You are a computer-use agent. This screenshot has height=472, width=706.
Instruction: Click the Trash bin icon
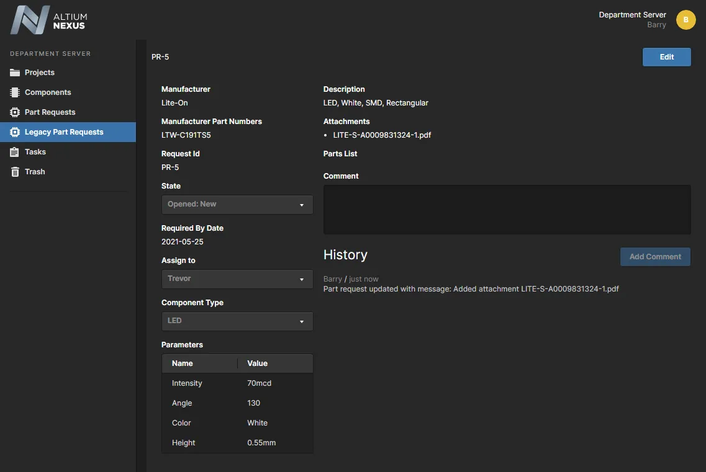[15, 172]
